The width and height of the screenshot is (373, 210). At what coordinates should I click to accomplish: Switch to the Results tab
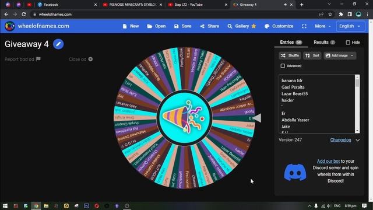pos(324,43)
